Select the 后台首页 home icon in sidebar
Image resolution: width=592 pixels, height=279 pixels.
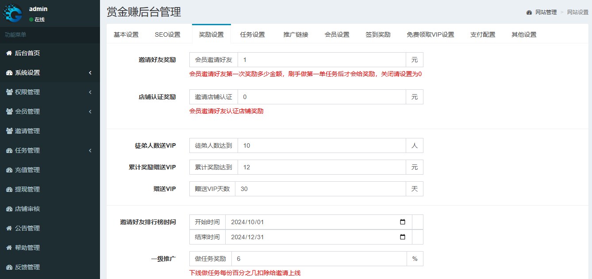pyautogui.click(x=8, y=54)
